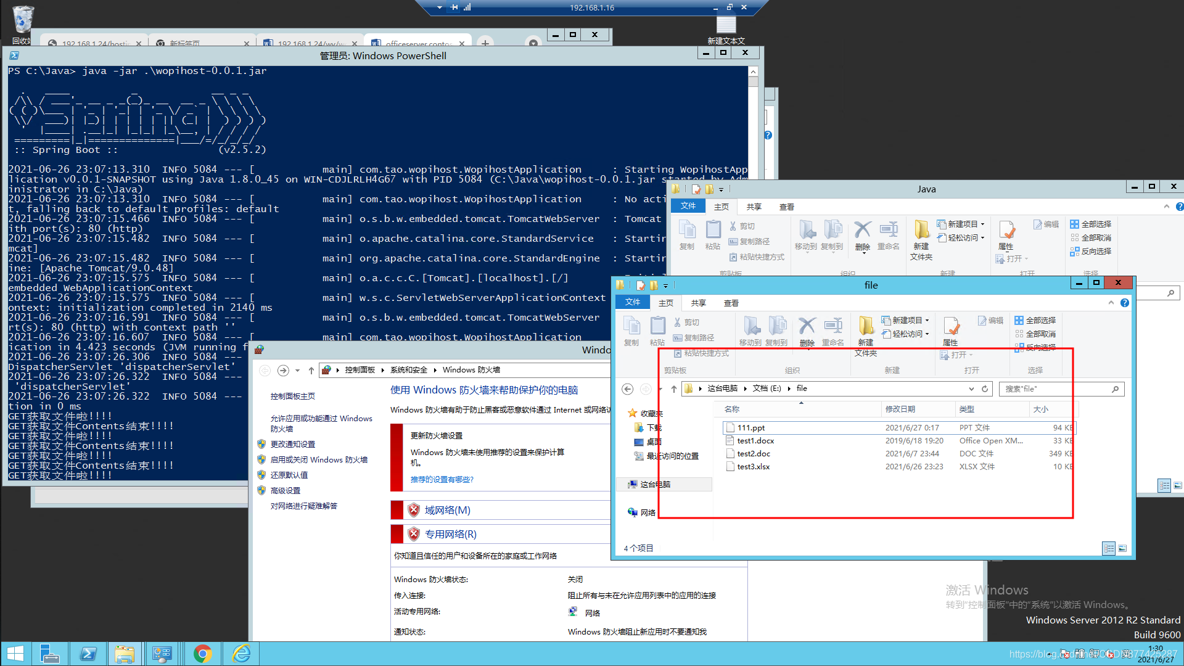Sort by Date modified column header
The image size is (1184, 666).
[918, 409]
